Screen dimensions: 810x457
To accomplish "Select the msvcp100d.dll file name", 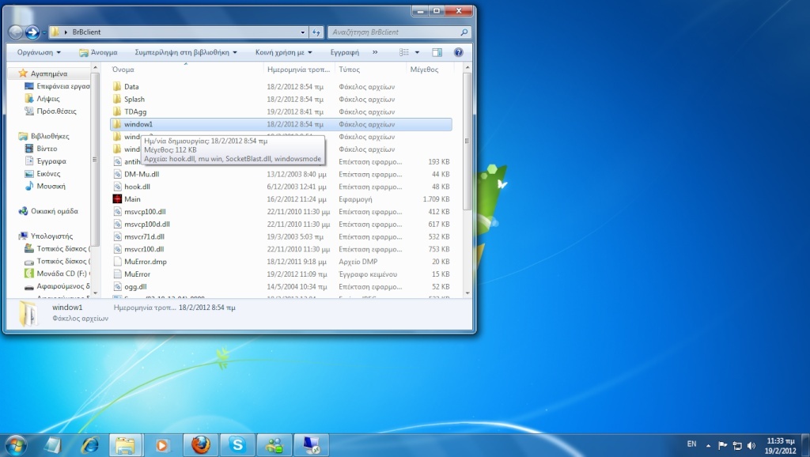I will click(x=146, y=224).
